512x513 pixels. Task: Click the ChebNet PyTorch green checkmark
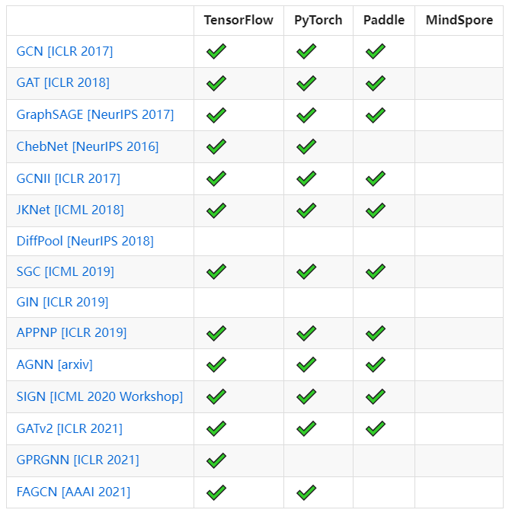[306, 146]
